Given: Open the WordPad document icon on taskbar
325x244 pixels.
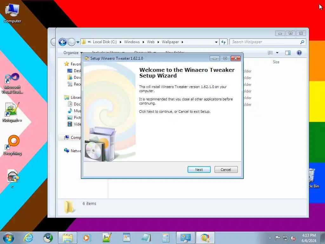Looking at the screenshot, I should pos(126,238).
